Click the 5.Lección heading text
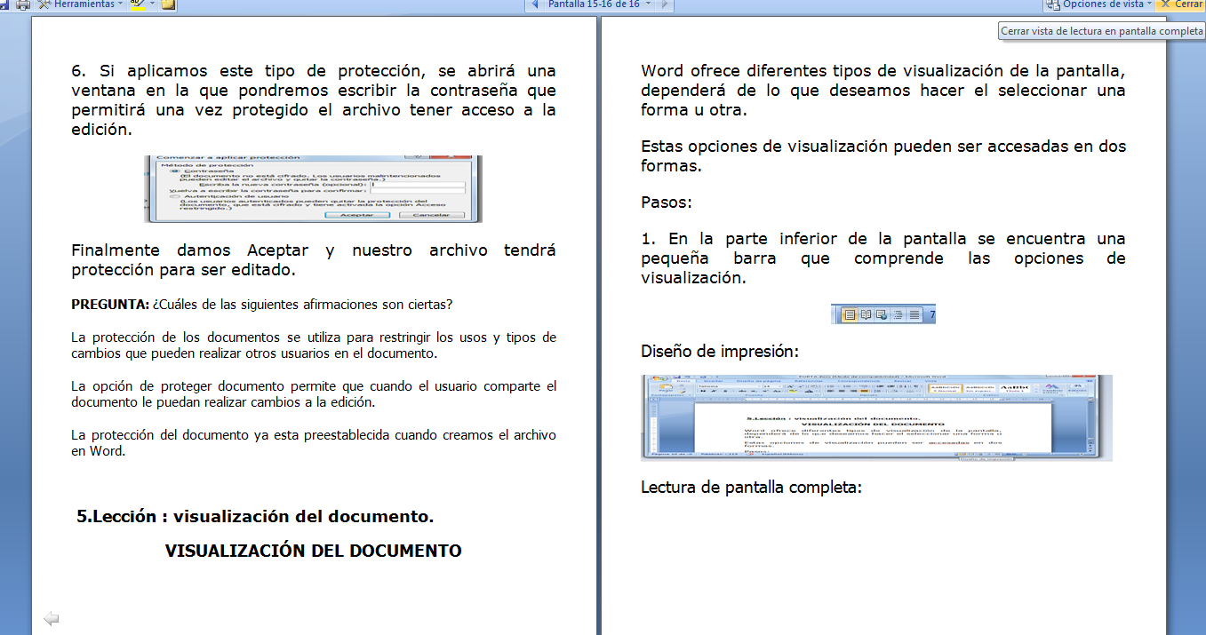The height and width of the screenshot is (635, 1206). tap(255, 517)
